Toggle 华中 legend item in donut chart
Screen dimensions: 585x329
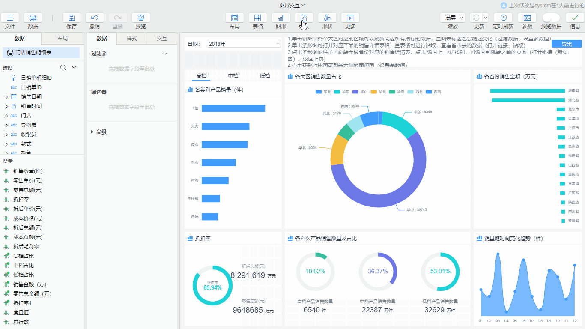361,92
